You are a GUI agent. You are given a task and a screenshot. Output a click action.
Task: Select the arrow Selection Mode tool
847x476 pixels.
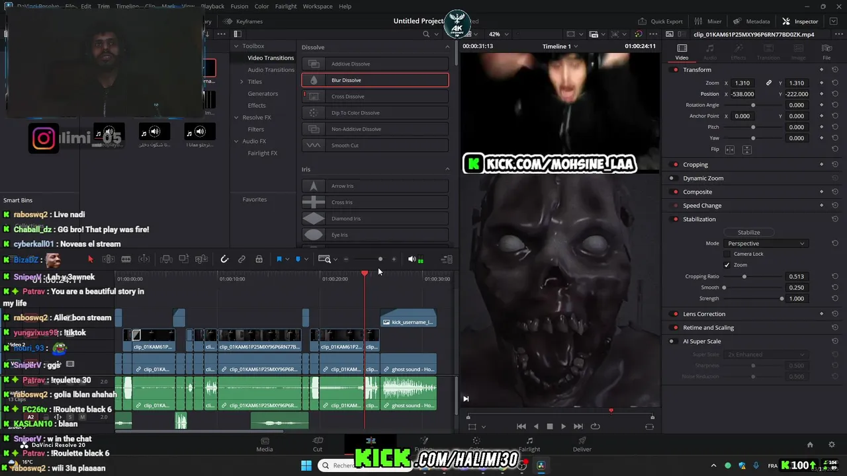coord(91,259)
